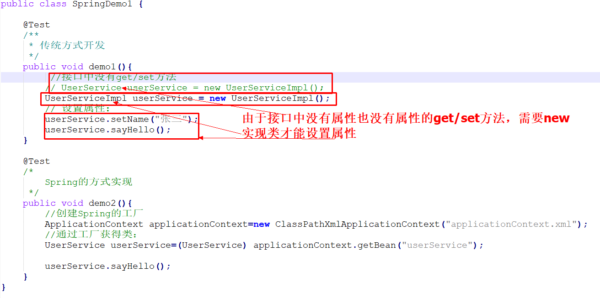Click the comment Spring的方式实现
This screenshot has width=600, height=298.
point(88,182)
